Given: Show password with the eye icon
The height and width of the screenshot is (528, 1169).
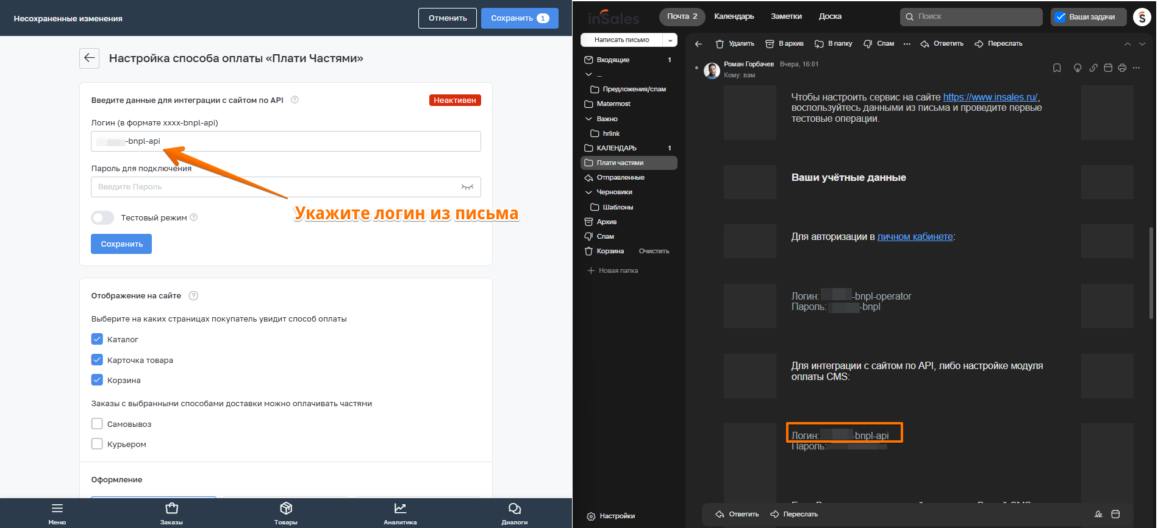Looking at the screenshot, I should pos(467,187).
